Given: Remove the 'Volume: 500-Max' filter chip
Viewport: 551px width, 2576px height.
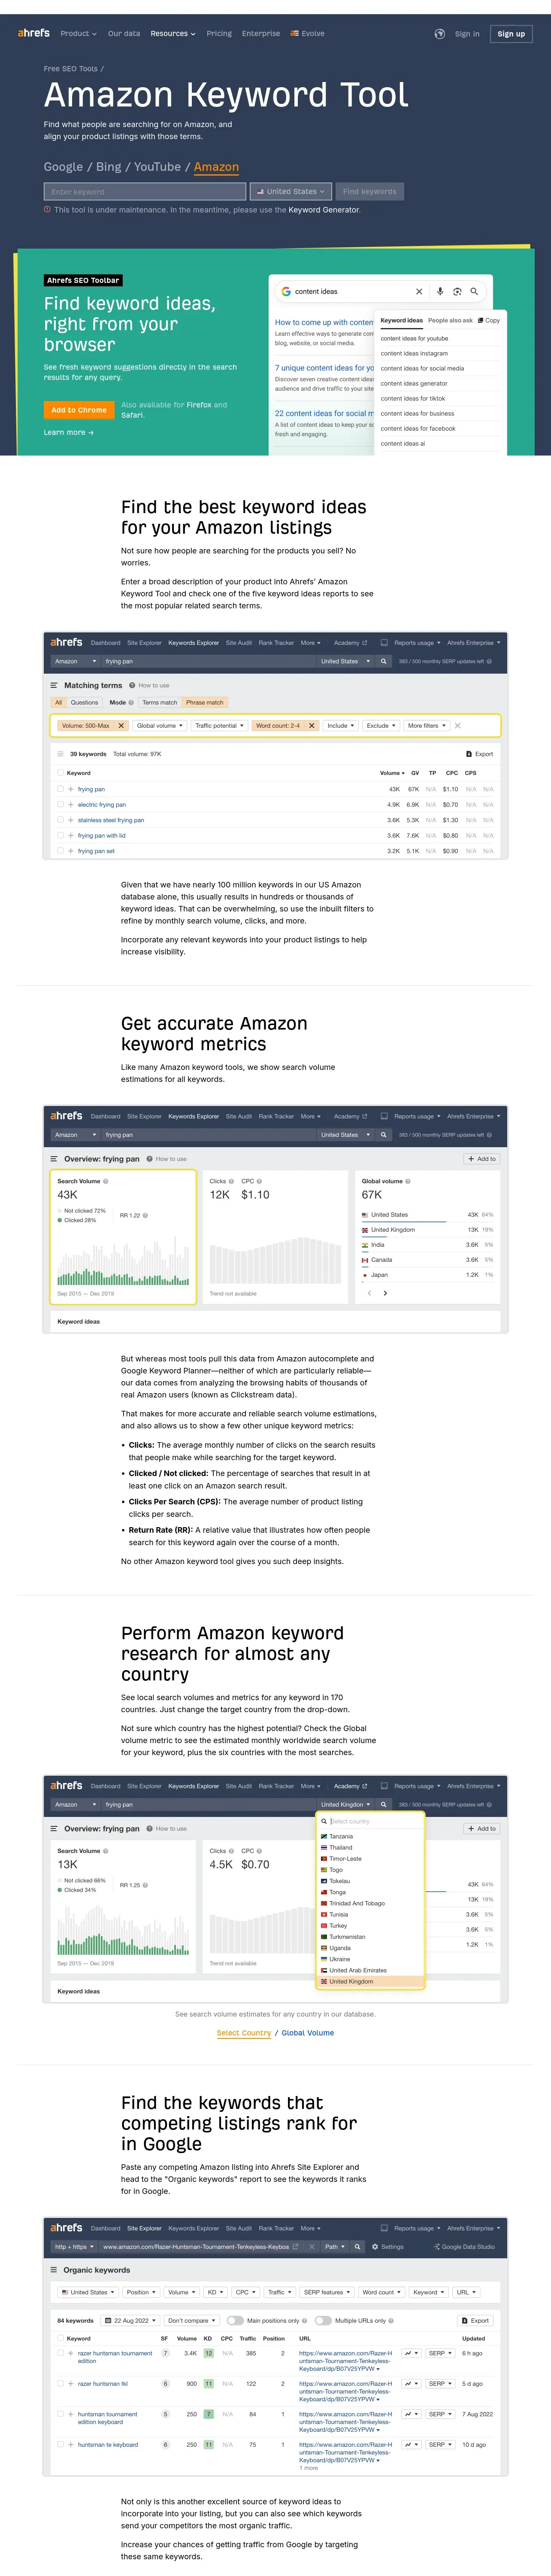Looking at the screenshot, I should 121,725.
